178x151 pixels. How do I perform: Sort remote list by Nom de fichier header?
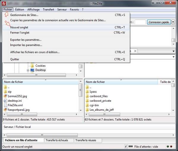pyautogui.click(x=121, y=82)
